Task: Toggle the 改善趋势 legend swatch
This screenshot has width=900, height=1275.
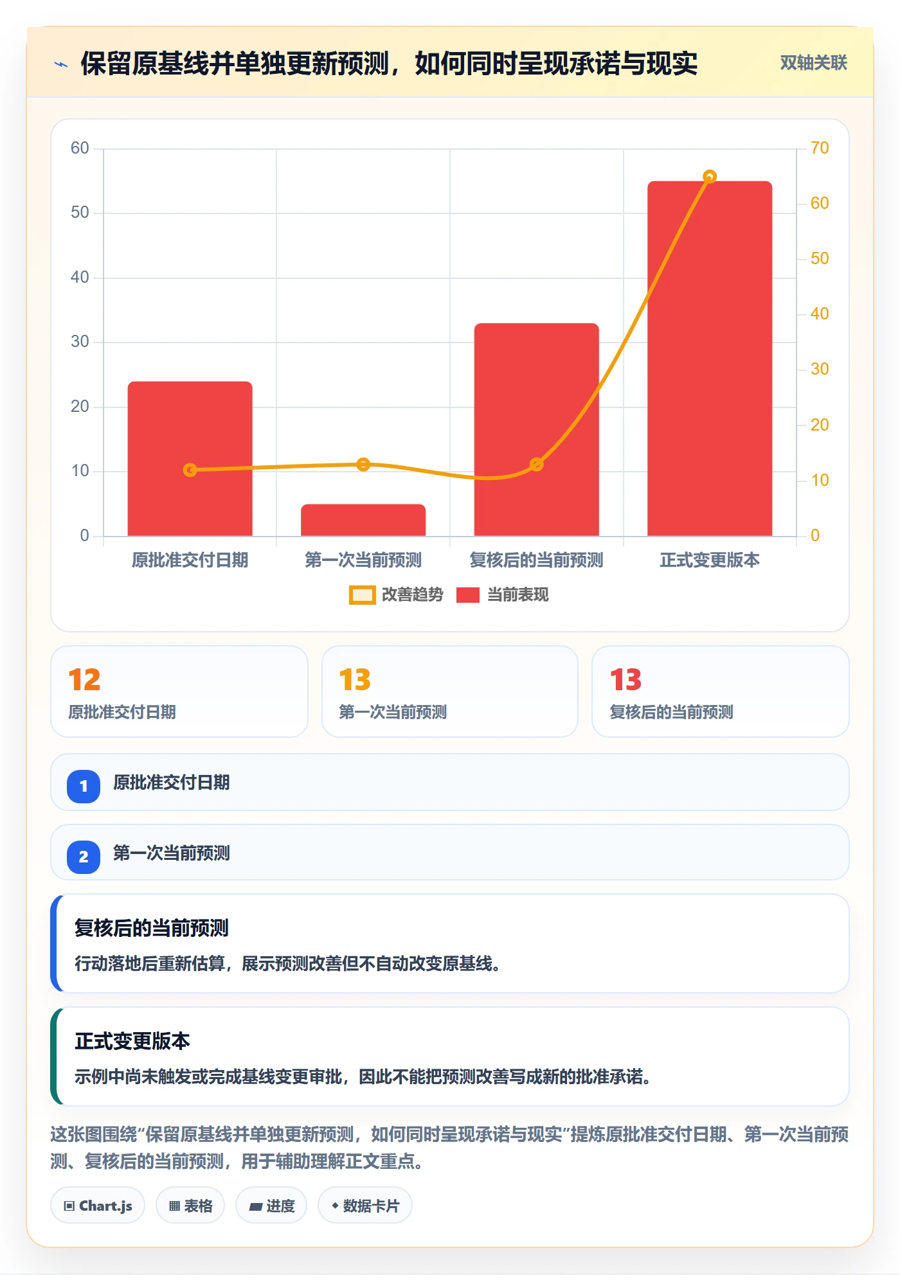Action: coord(362,595)
